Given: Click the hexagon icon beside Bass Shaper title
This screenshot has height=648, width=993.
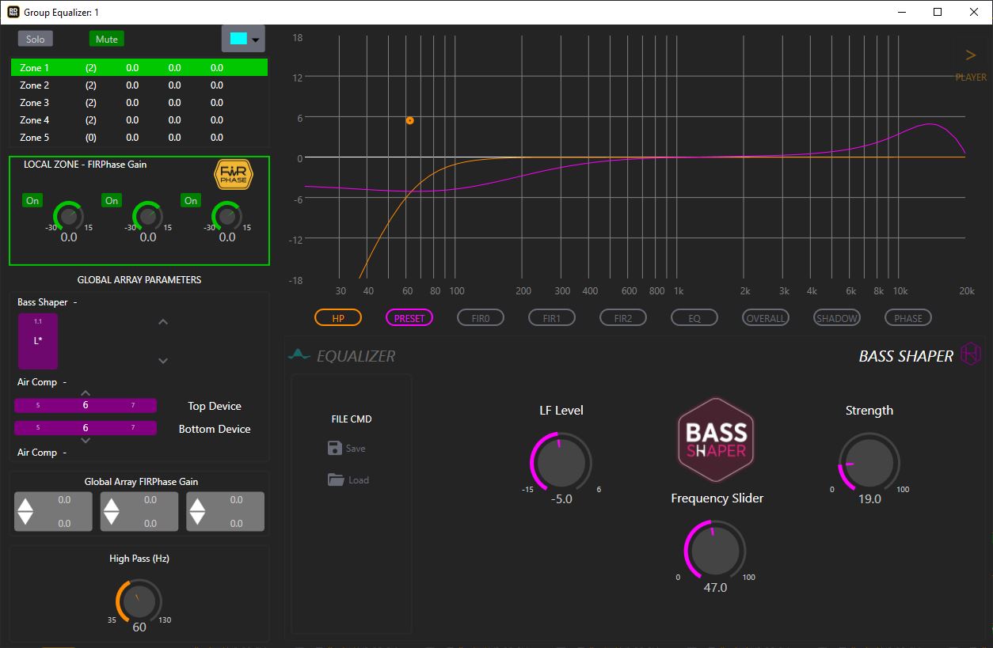Looking at the screenshot, I should click(970, 354).
